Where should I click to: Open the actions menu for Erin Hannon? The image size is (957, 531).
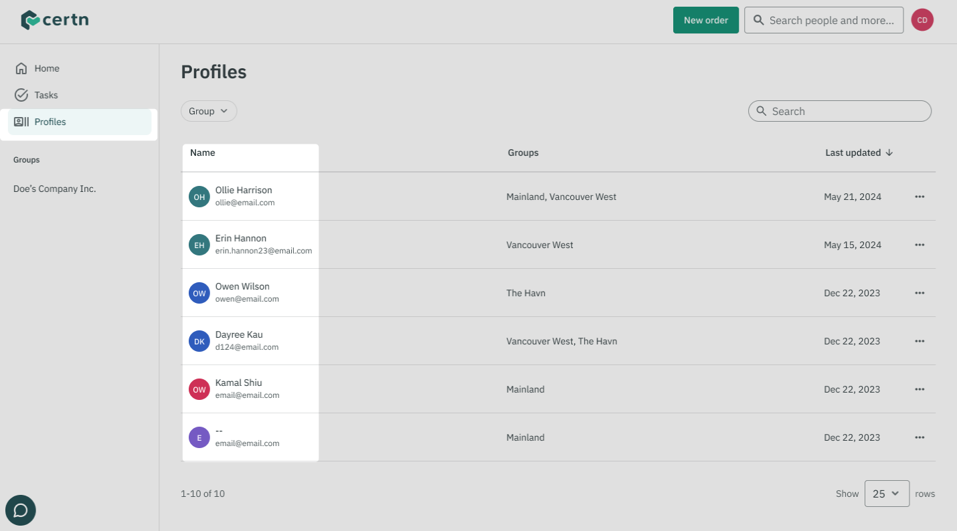coord(920,244)
